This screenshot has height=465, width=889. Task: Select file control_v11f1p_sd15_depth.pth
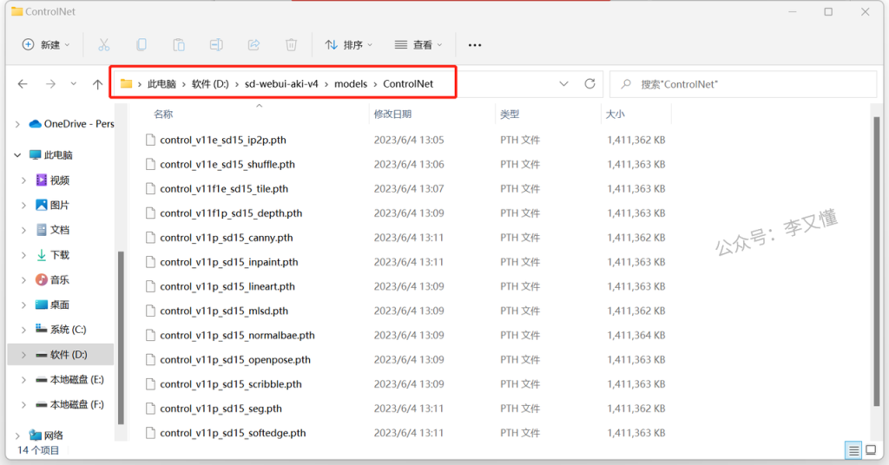click(x=231, y=213)
